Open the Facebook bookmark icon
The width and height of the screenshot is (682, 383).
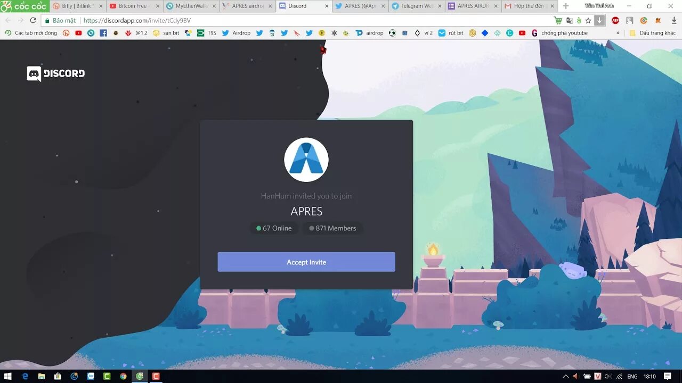click(x=103, y=33)
